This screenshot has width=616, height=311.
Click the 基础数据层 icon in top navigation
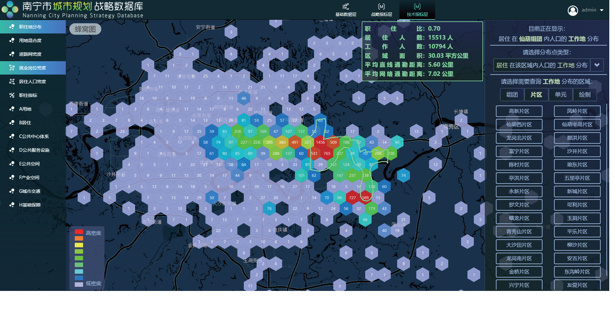[345, 7]
